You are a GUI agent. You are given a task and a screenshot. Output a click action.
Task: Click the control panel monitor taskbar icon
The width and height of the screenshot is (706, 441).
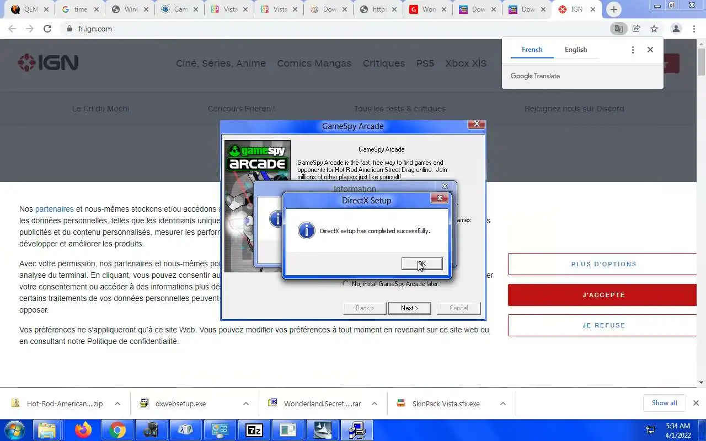[x=220, y=430]
